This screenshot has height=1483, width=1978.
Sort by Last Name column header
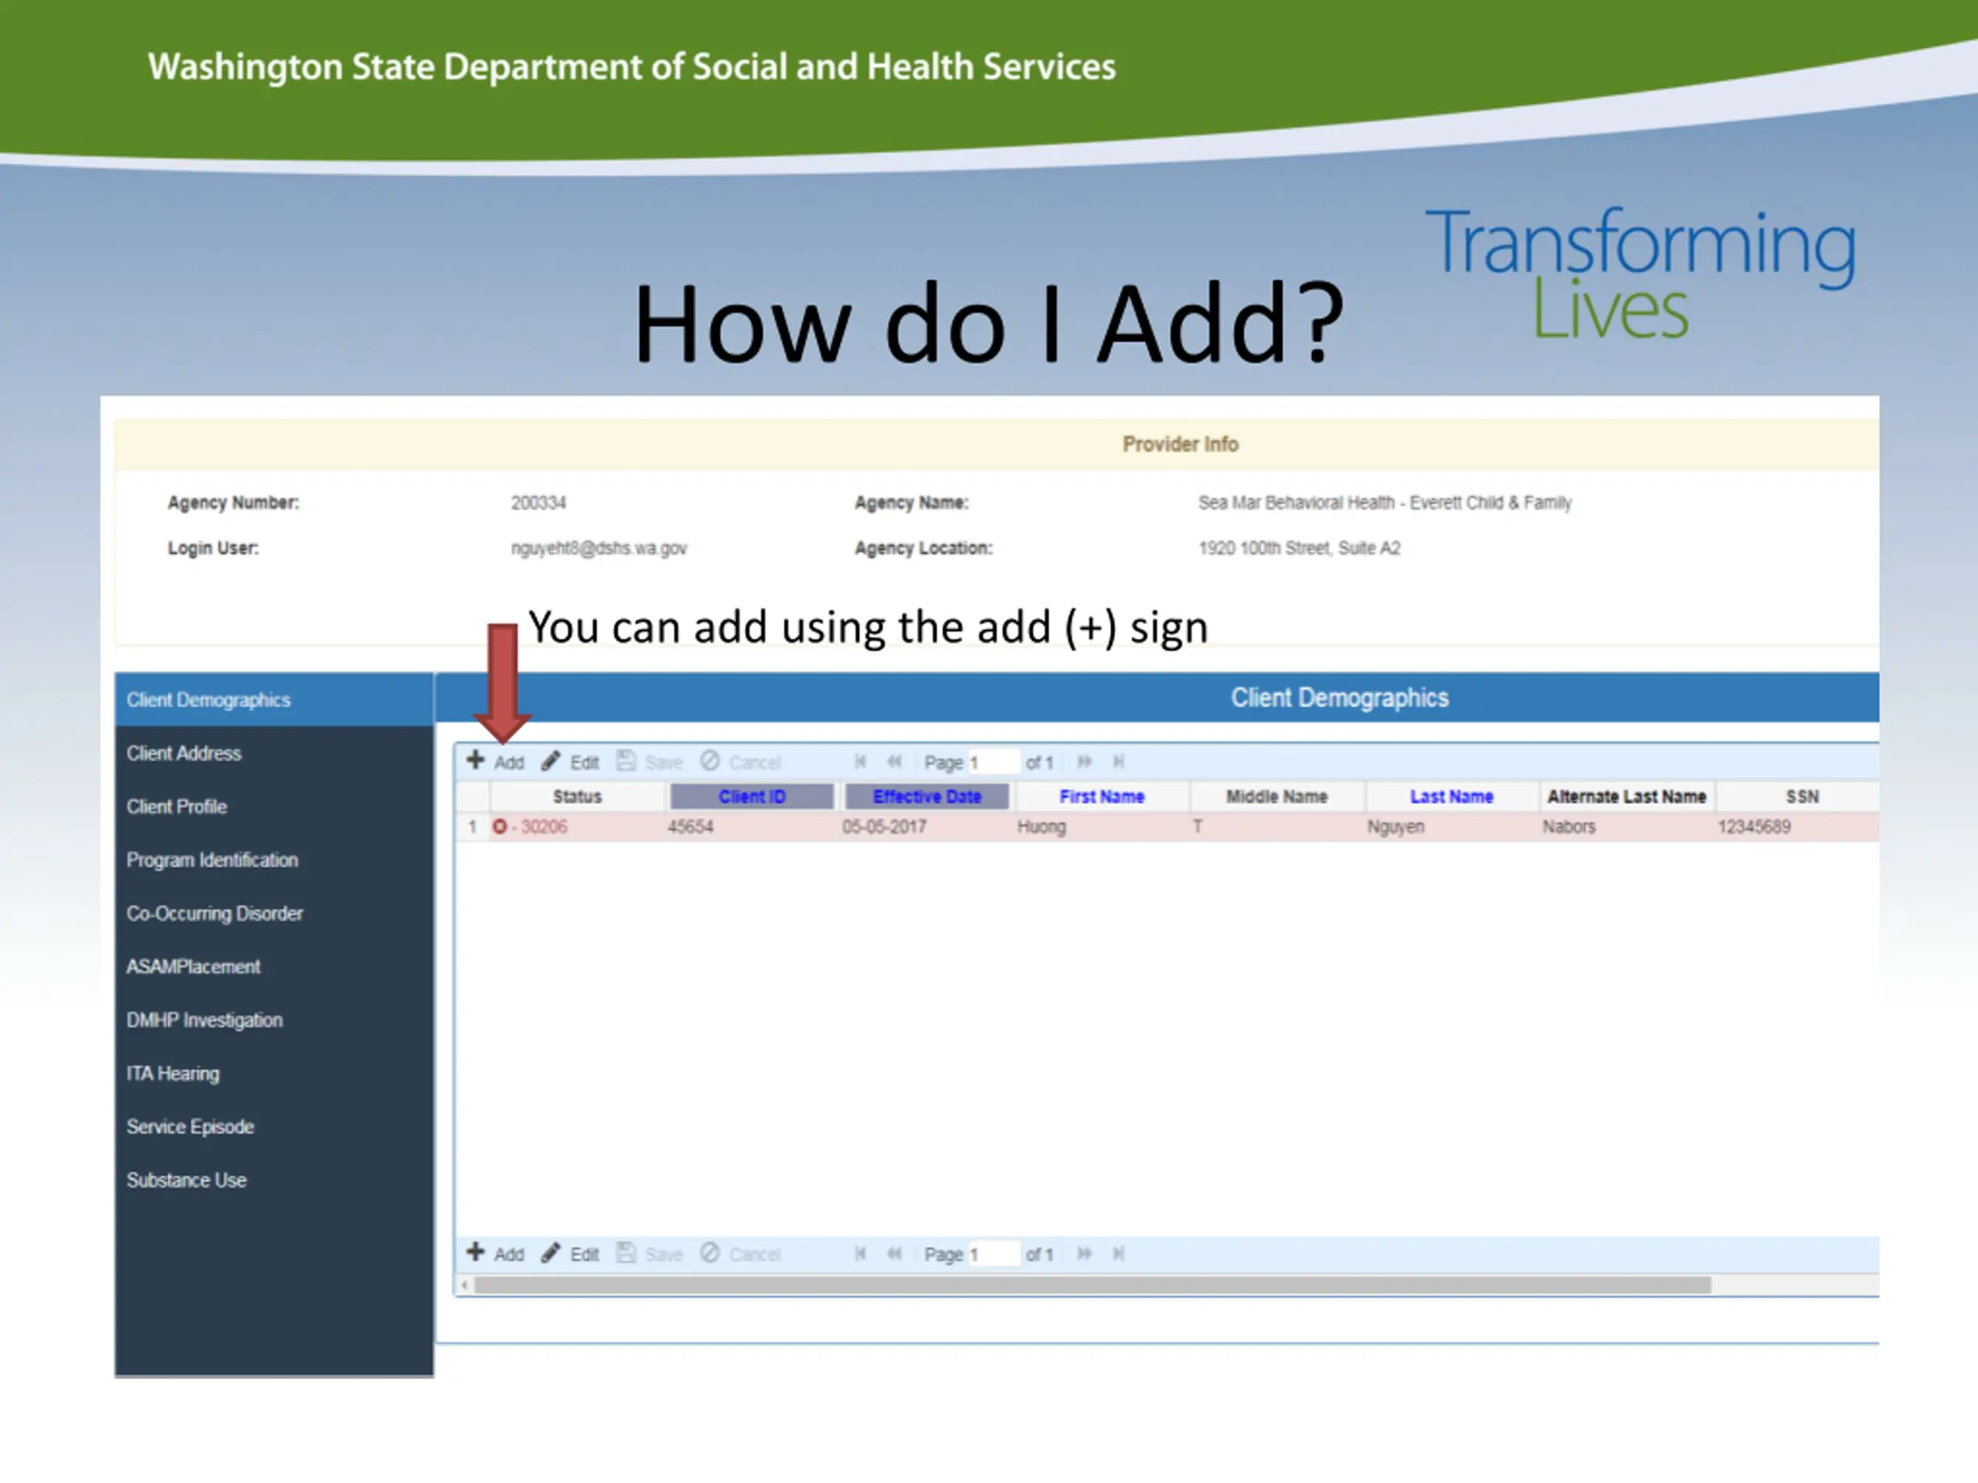1451,796
